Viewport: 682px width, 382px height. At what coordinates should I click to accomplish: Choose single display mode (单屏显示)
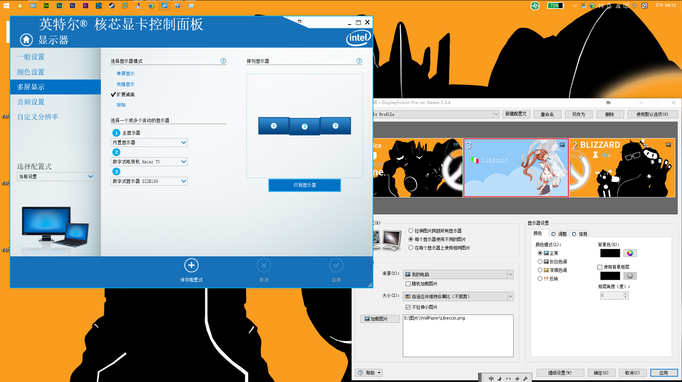(125, 73)
